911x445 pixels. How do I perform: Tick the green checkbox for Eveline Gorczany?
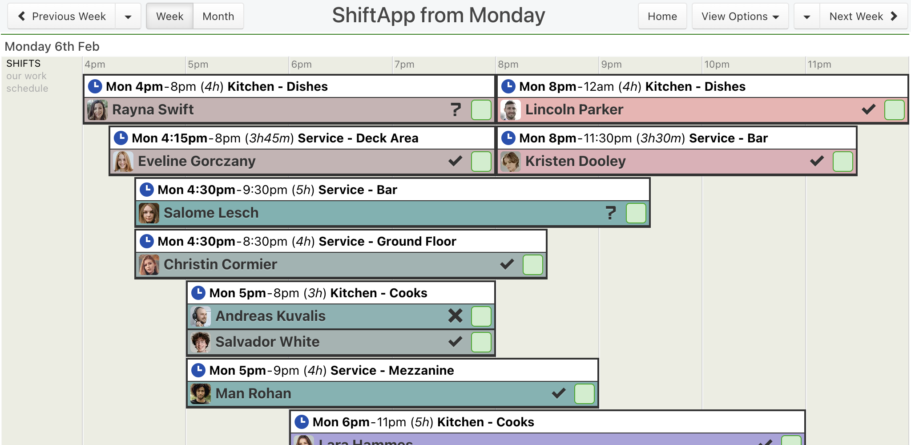tap(481, 161)
